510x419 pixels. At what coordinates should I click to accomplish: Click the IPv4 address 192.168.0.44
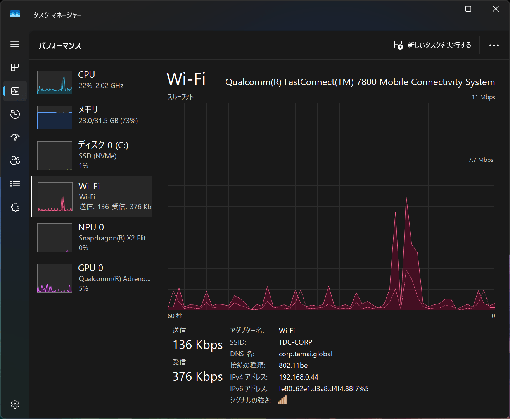[299, 377]
